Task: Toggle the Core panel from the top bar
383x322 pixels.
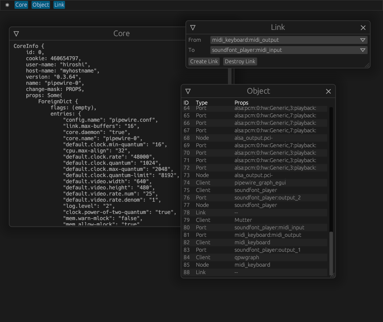Action: click(x=21, y=5)
